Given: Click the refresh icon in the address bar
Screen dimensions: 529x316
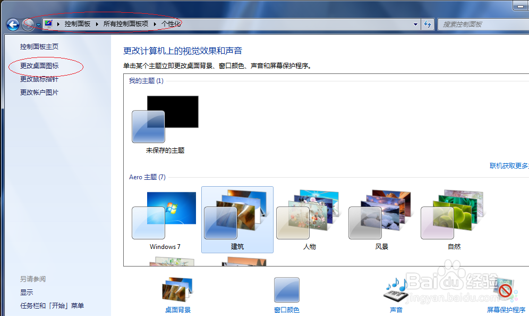Looking at the screenshot, I should tap(428, 24).
